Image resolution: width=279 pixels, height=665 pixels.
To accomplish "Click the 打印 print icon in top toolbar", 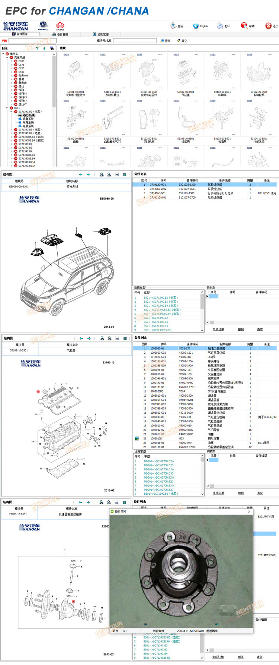I will [220, 26].
